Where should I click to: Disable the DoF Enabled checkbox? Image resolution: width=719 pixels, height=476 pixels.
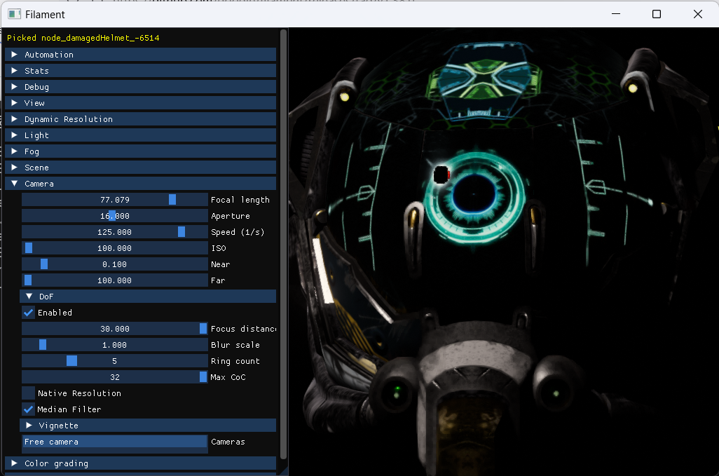(x=28, y=312)
